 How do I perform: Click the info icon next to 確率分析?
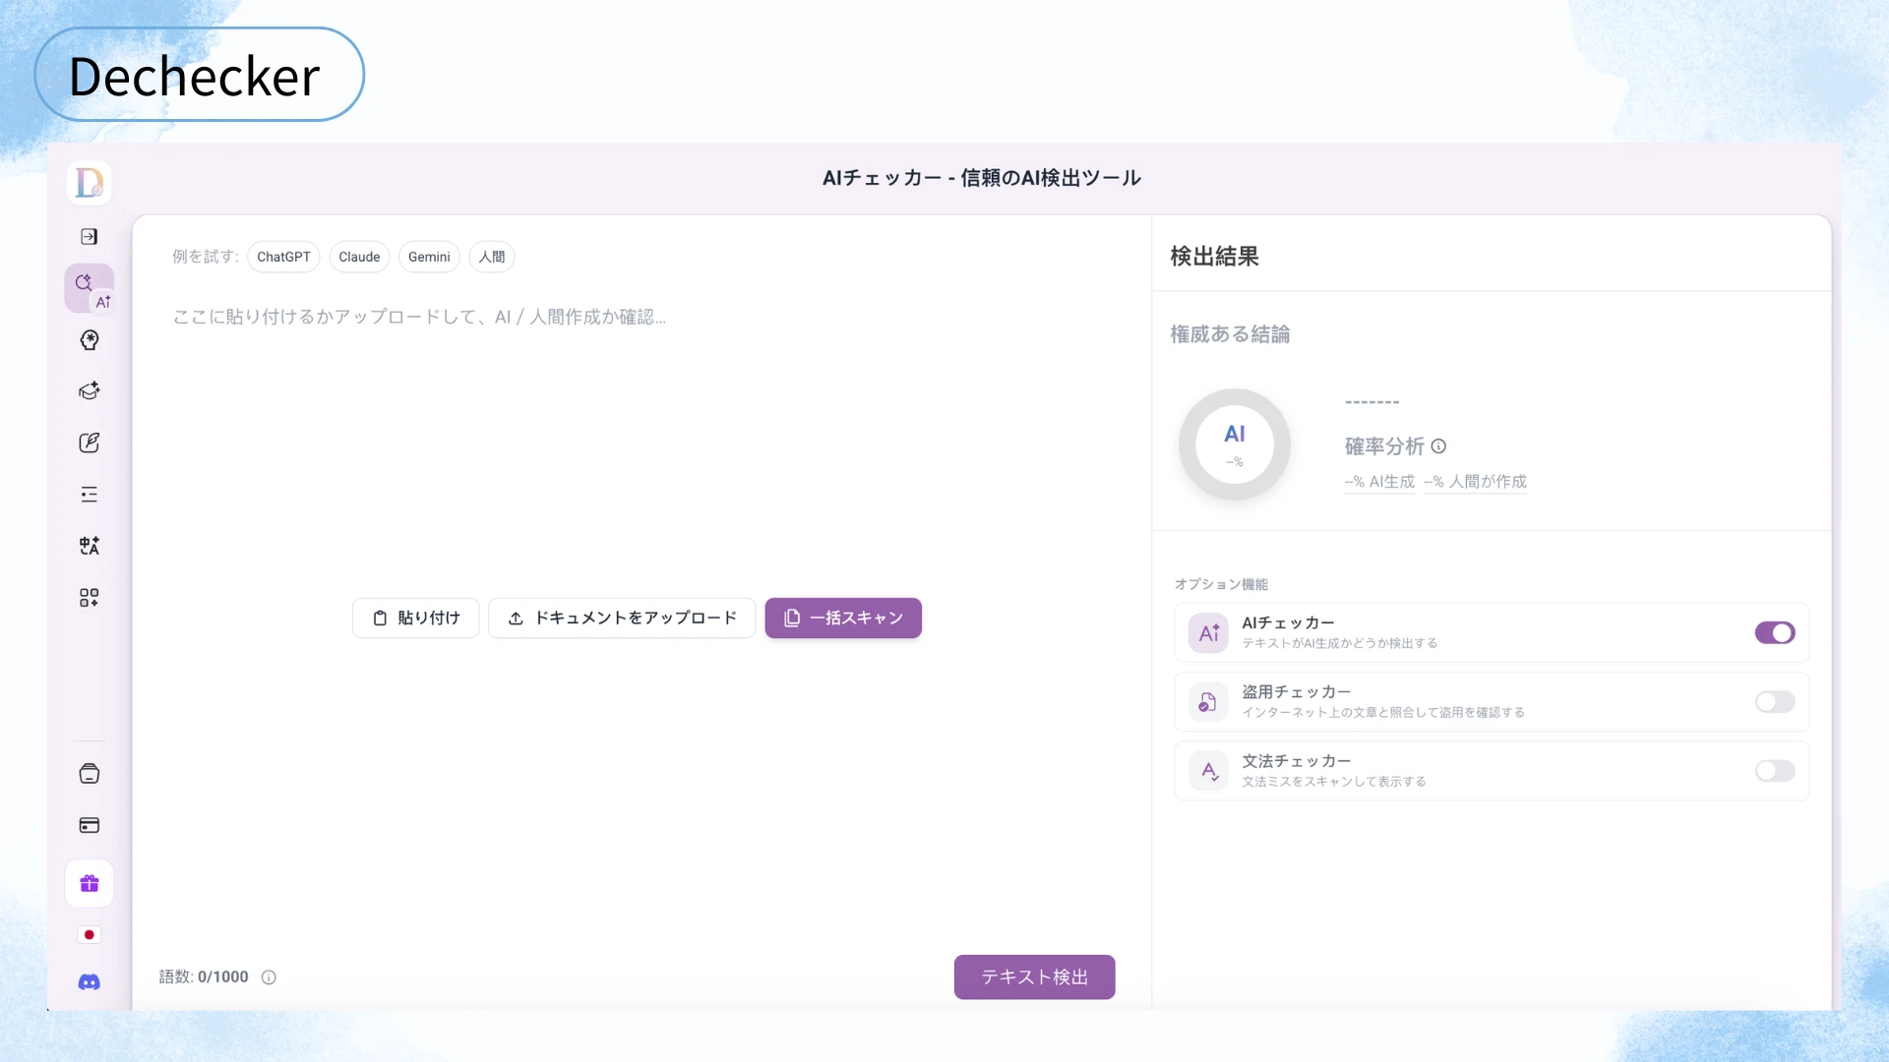click(x=1438, y=446)
